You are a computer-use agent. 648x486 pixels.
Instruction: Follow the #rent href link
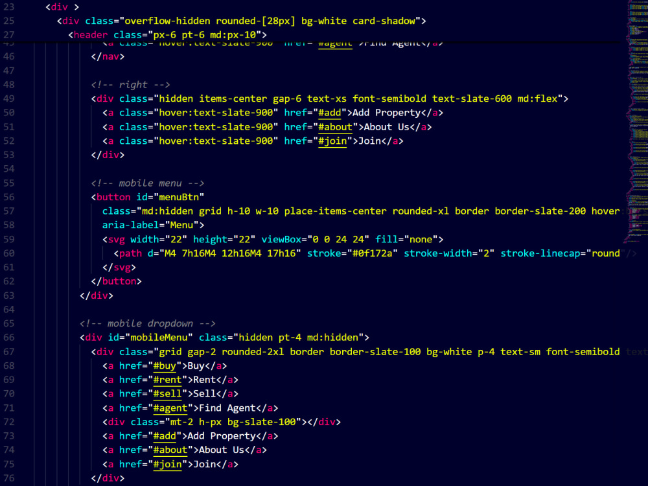pyautogui.click(x=167, y=380)
